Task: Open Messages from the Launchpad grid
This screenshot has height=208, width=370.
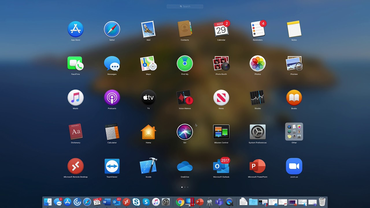Action: (112, 63)
